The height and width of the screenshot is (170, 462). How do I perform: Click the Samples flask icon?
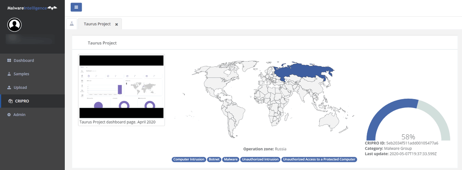coord(9,74)
